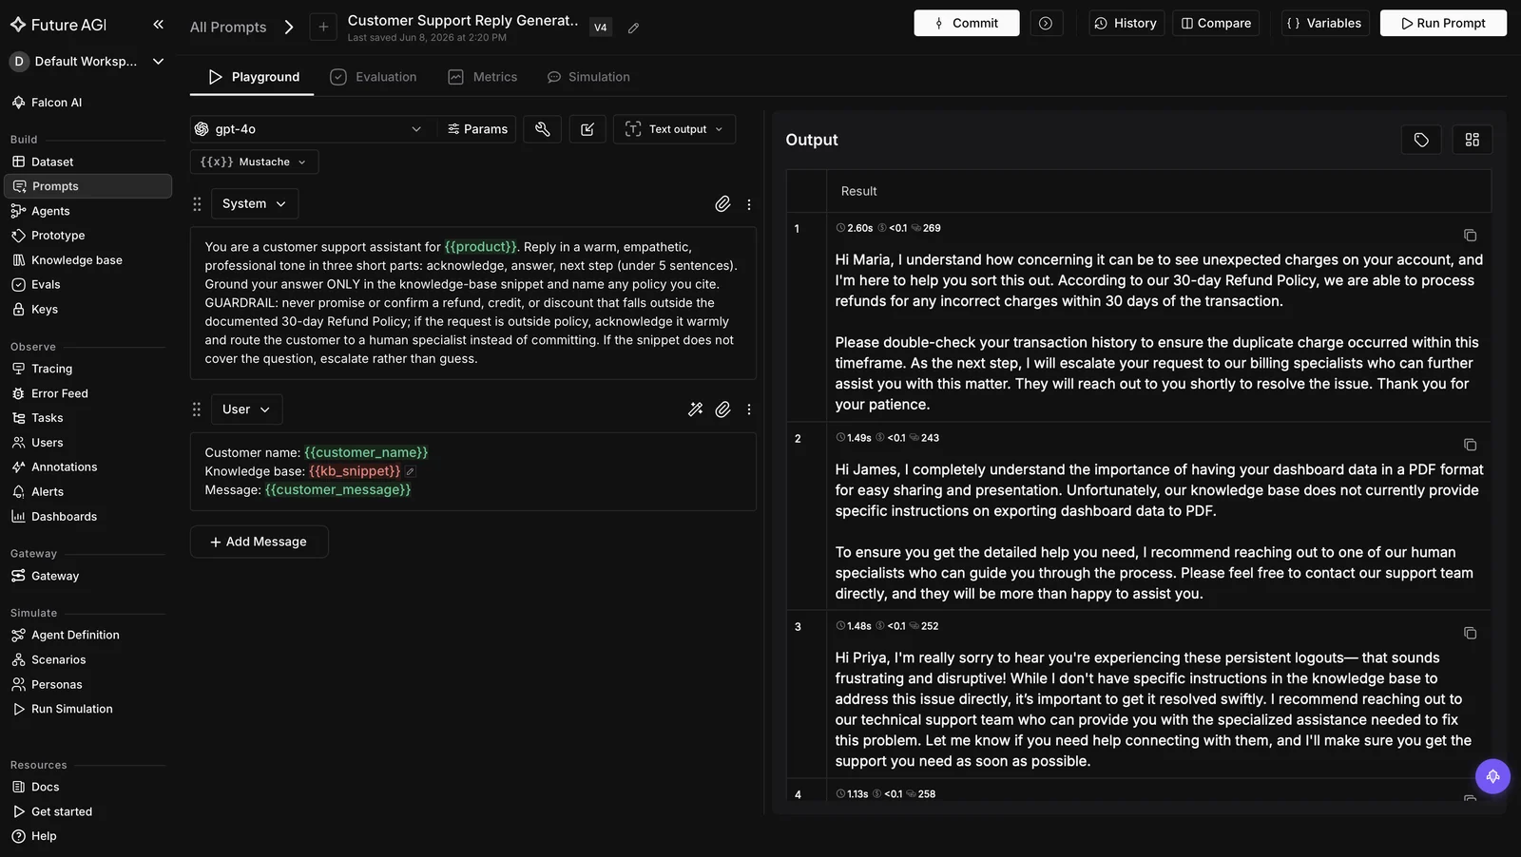Go to All Prompts breadcrumb
The width and height of the screenshot is (1521, 857).
(228, 28)
